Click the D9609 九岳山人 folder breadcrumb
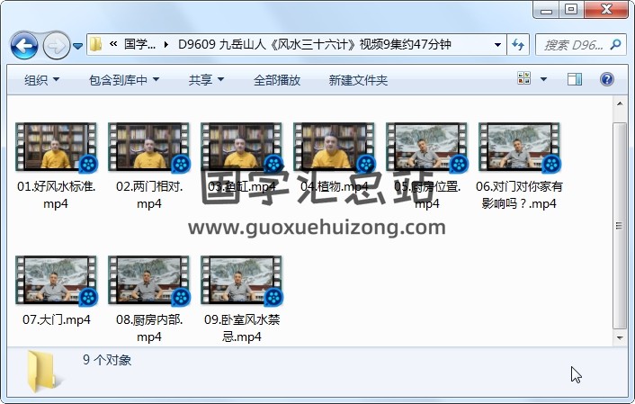Screen dimensions: 635x404 (314, 44)
